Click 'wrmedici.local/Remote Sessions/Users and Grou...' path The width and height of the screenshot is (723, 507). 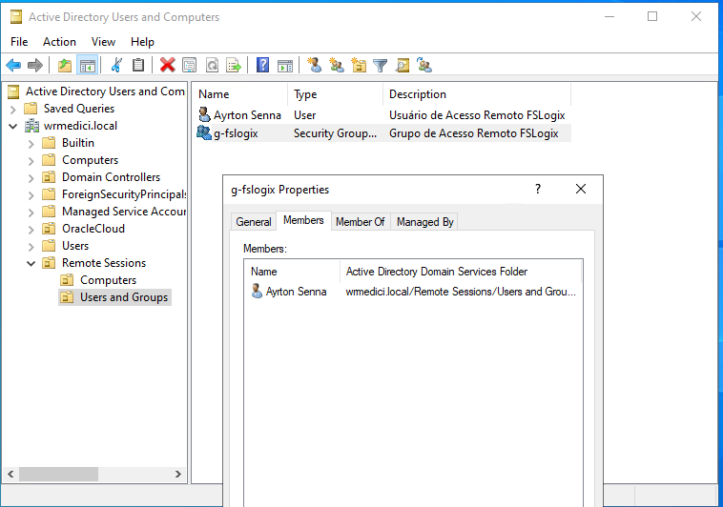461,292
